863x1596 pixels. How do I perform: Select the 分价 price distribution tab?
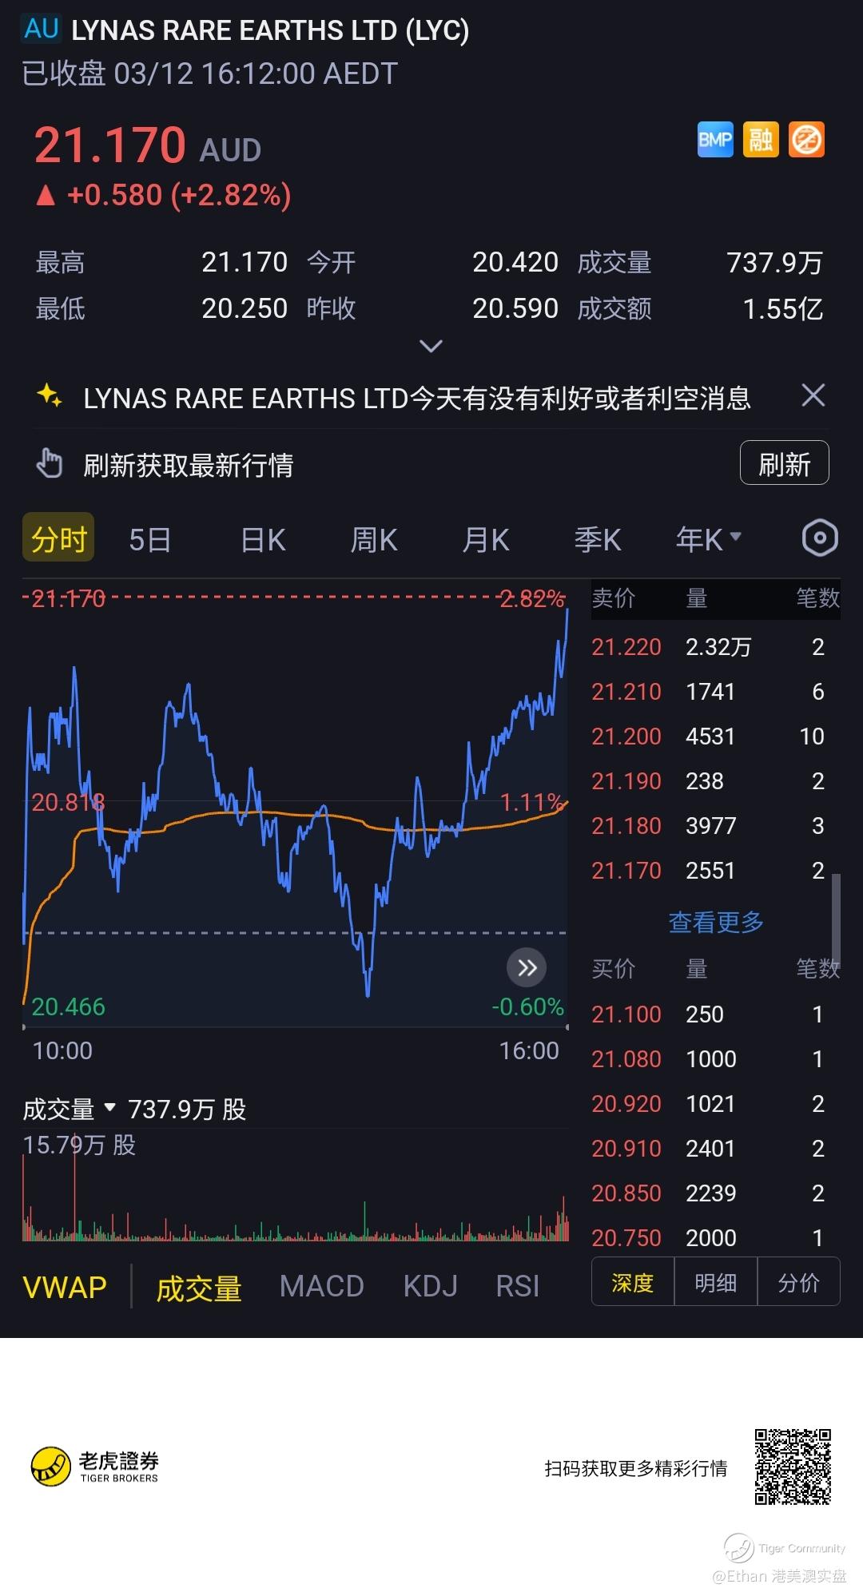pyautogui.click(x=798, y=1283)
